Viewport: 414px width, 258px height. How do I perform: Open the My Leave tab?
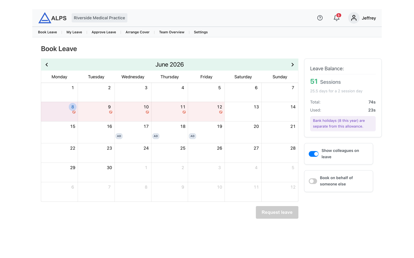74,32
